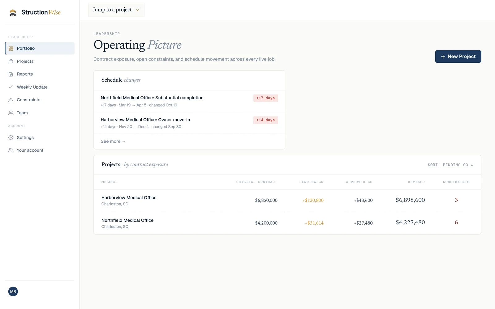Screen dimensions: 495x309
Task: Click the sort descending arrow icon
Action: tap(472, 165)
